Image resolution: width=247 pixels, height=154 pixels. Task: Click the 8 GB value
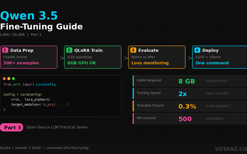tap(187, 81)
